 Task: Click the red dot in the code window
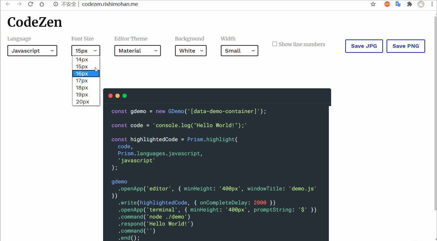point(111,96)
